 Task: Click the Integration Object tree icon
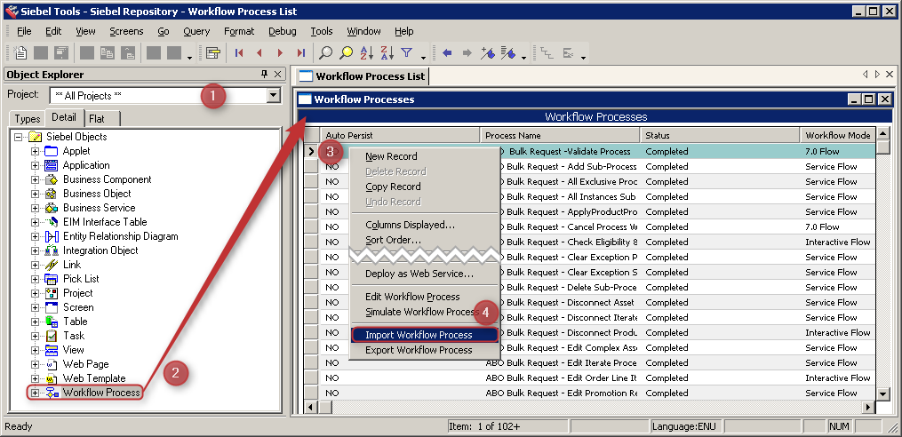point(52,250)
